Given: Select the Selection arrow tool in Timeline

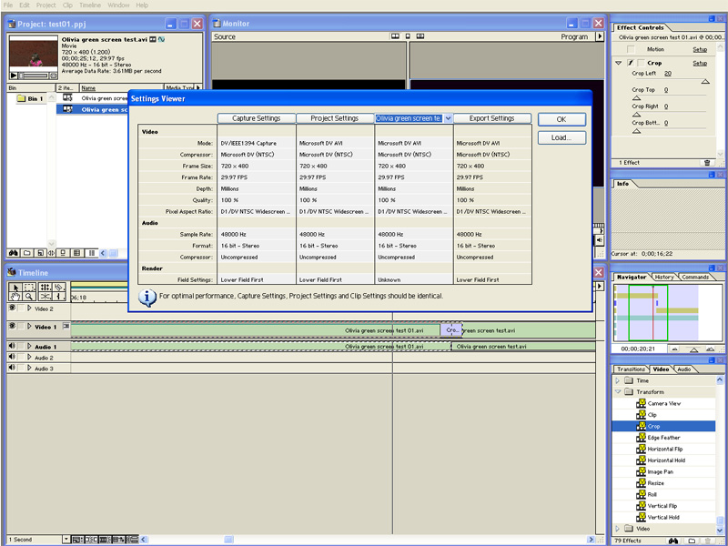Looking at the screenshot, I should pyautogui.click(x=15, y=287).
